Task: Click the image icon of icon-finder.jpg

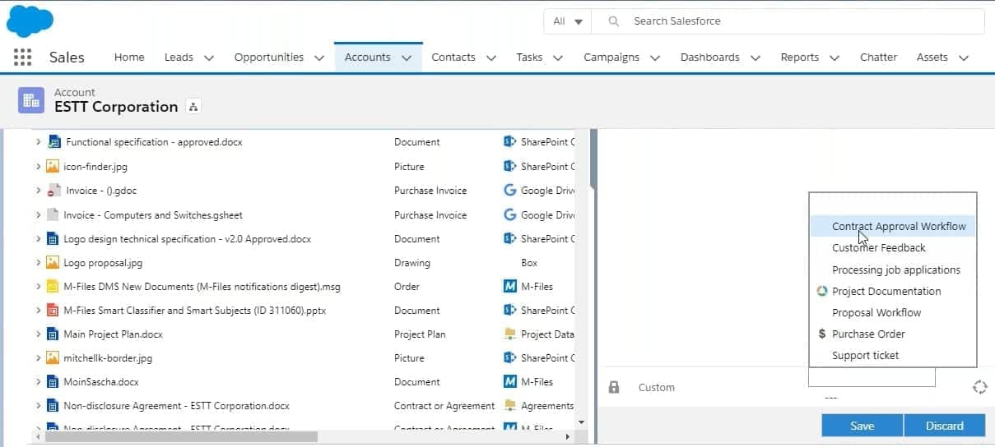Action: click(x=53, y=166)
